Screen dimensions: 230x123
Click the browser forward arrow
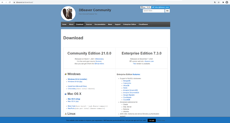coord(6,2)
